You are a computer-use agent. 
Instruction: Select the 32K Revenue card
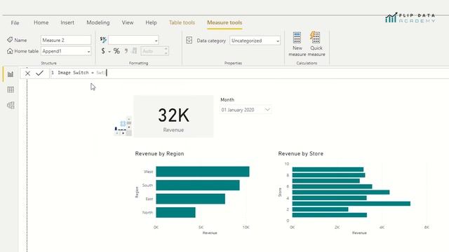[173, 117]
